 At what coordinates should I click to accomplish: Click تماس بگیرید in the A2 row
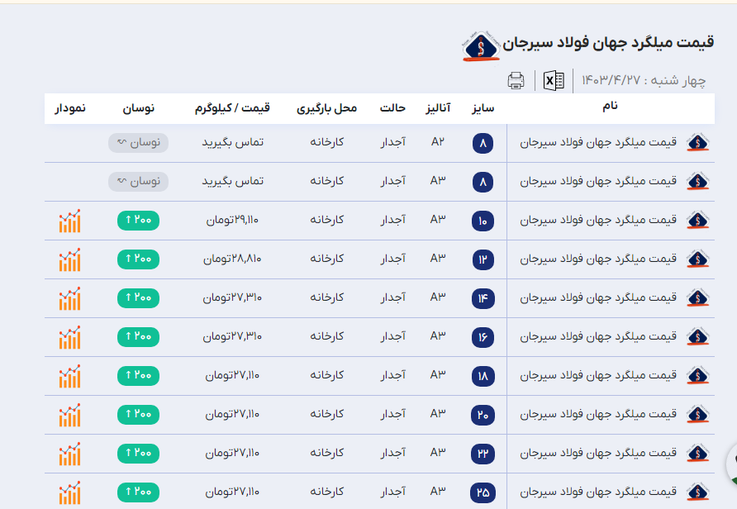click(232, 143)
